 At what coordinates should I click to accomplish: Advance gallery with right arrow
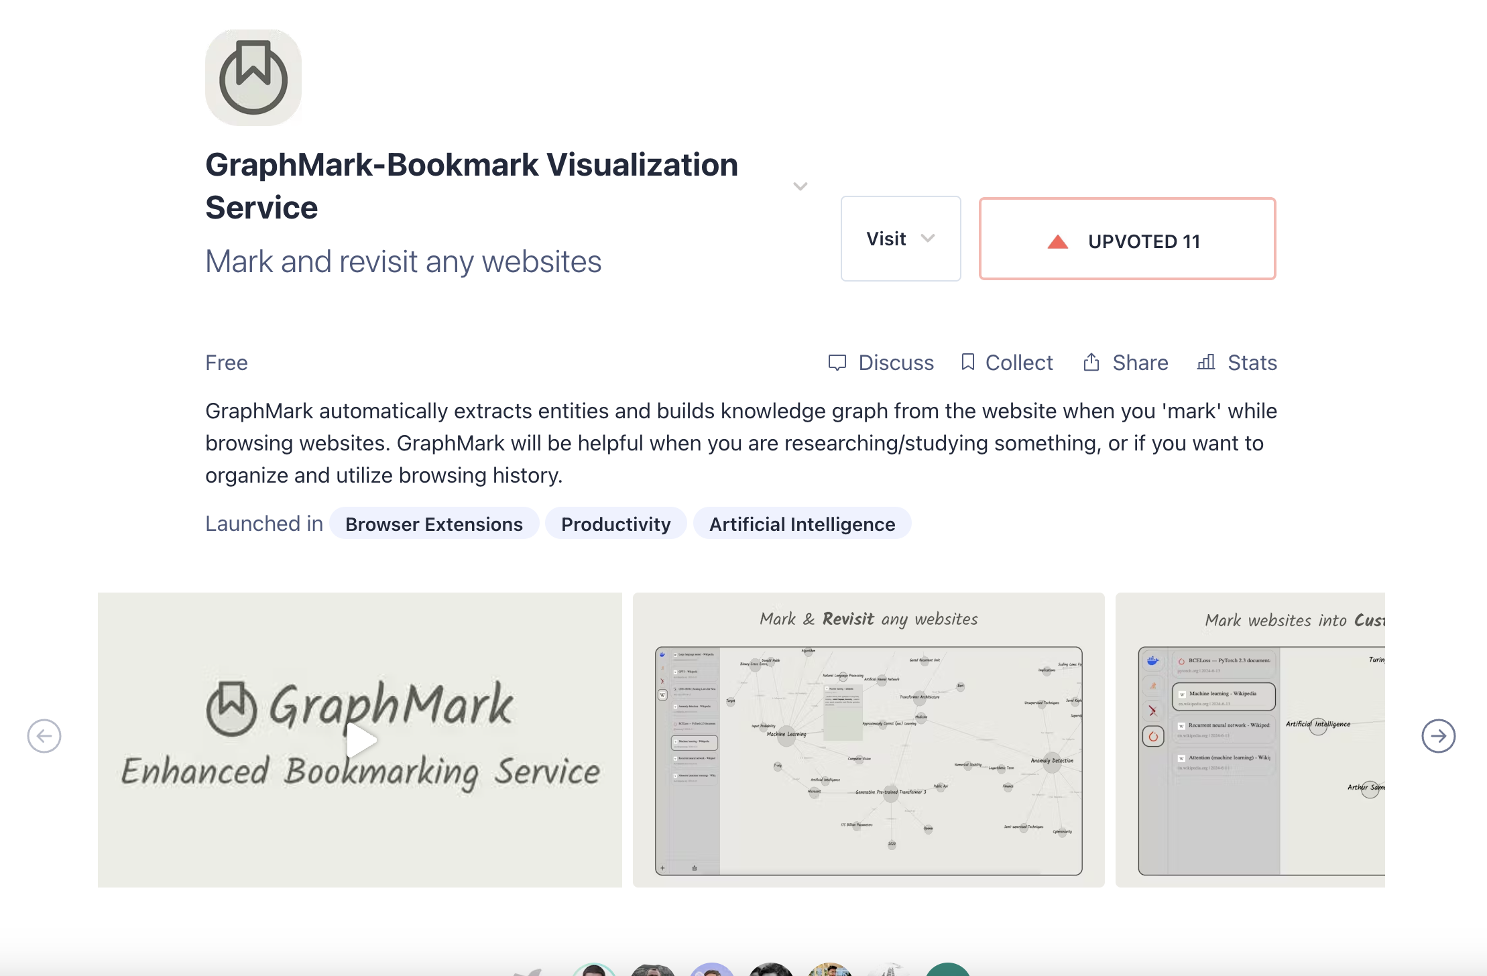coord(1438,736)
